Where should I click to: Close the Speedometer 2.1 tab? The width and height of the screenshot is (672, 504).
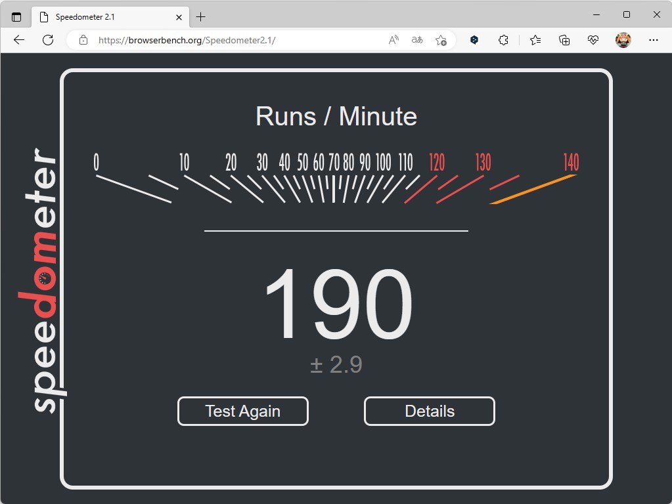pos(179,18)
